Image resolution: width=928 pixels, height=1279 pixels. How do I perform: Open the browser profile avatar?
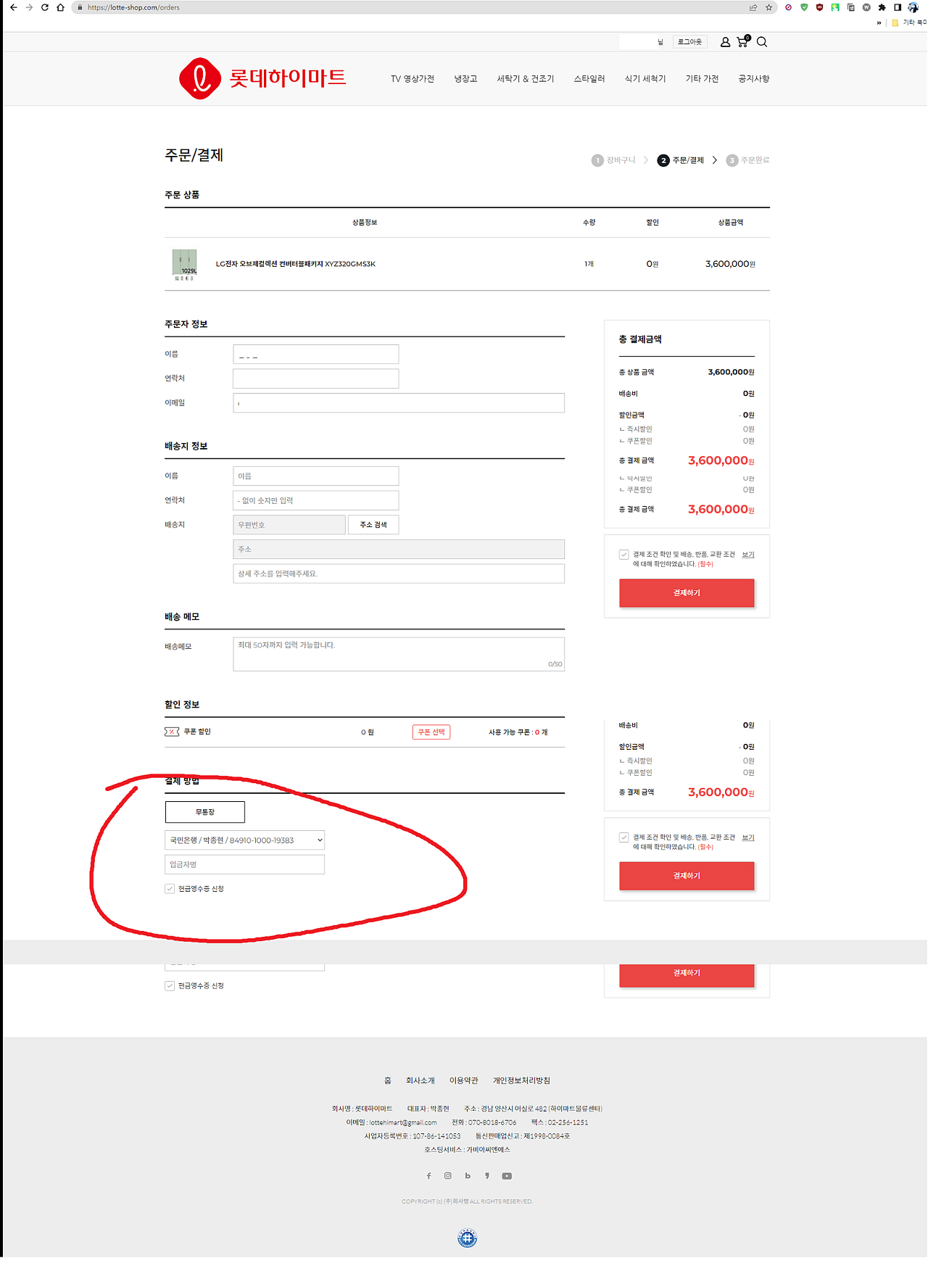(913, 7)
